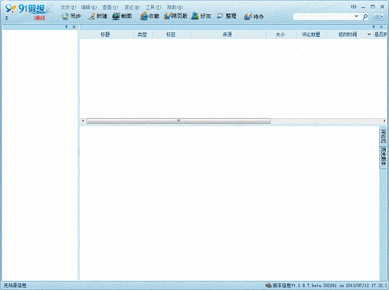The image size is (389, 290).
Task: Close the note list panel
Action: click(x=381, y=27)
